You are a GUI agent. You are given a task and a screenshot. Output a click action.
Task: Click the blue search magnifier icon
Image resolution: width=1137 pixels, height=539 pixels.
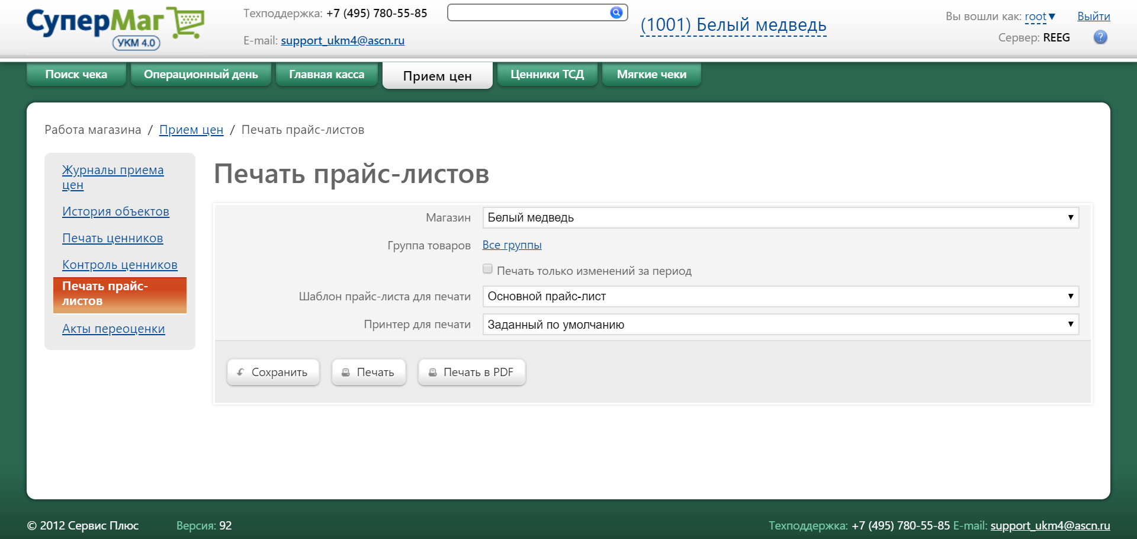[616, 12]
